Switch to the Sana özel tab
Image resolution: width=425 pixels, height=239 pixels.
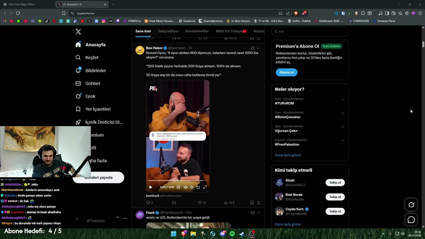[143, 31]
